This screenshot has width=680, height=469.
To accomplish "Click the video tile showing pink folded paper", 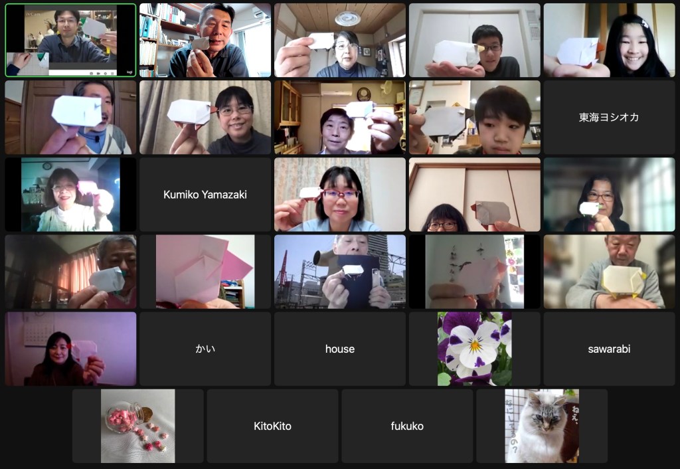I will (x=205, y=272).
